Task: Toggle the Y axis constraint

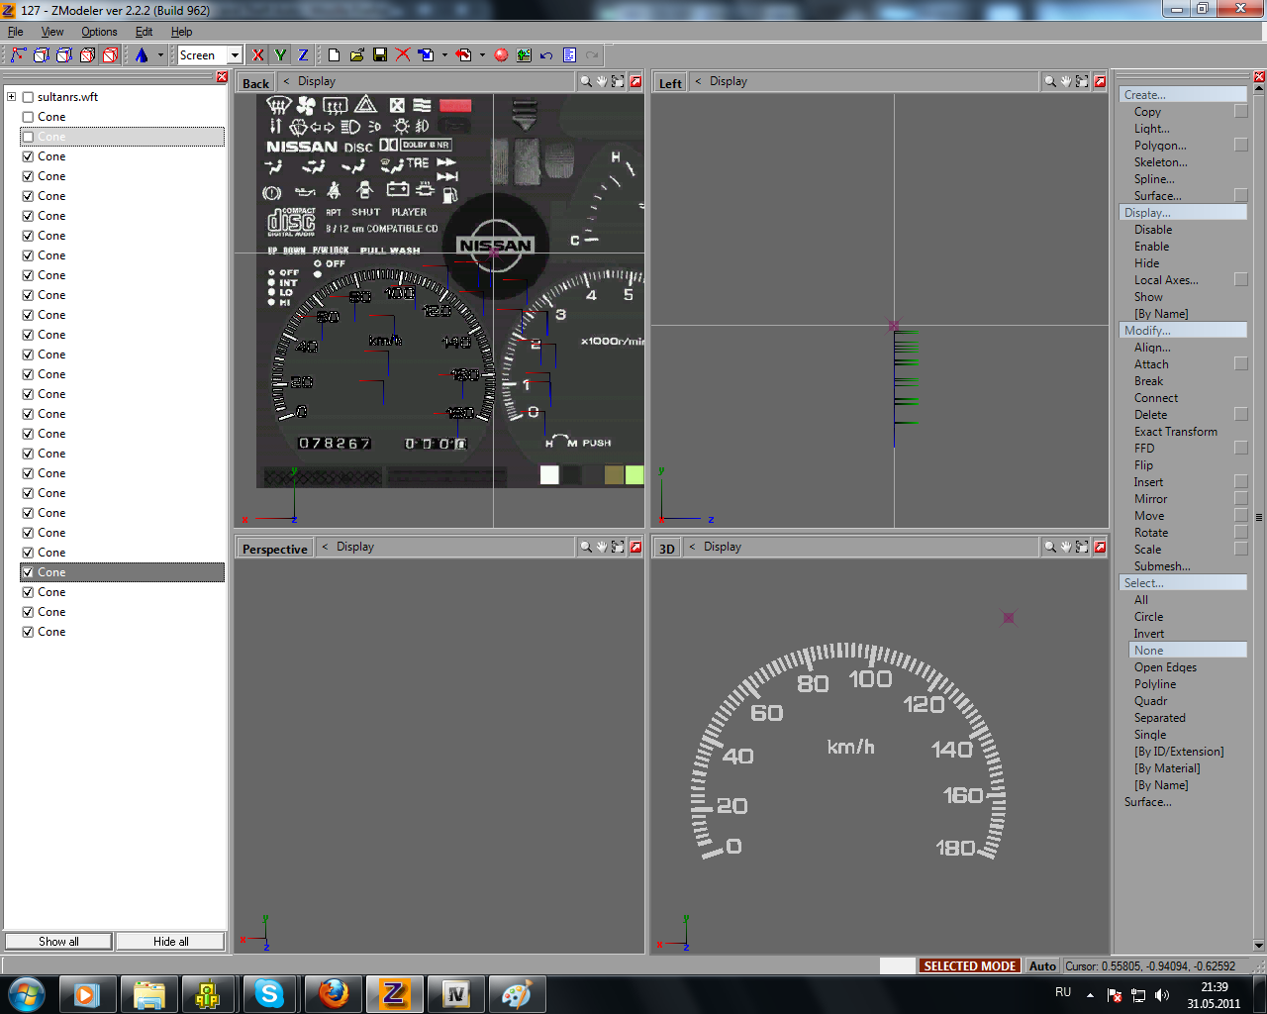Action: (x=280, y=55)
